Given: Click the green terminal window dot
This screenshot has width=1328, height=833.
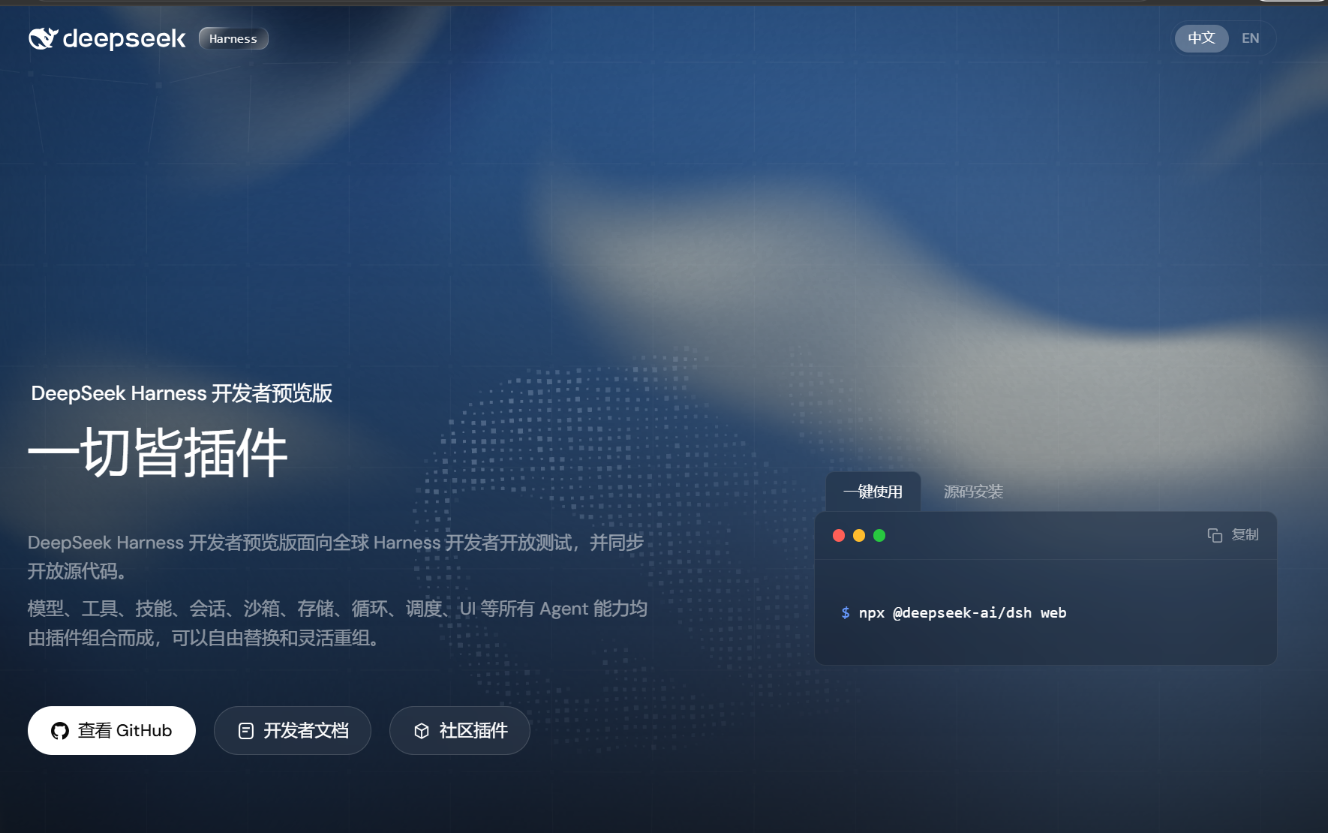Looking at the screenshot, I should pyautogui.click(x=879, y=535).
